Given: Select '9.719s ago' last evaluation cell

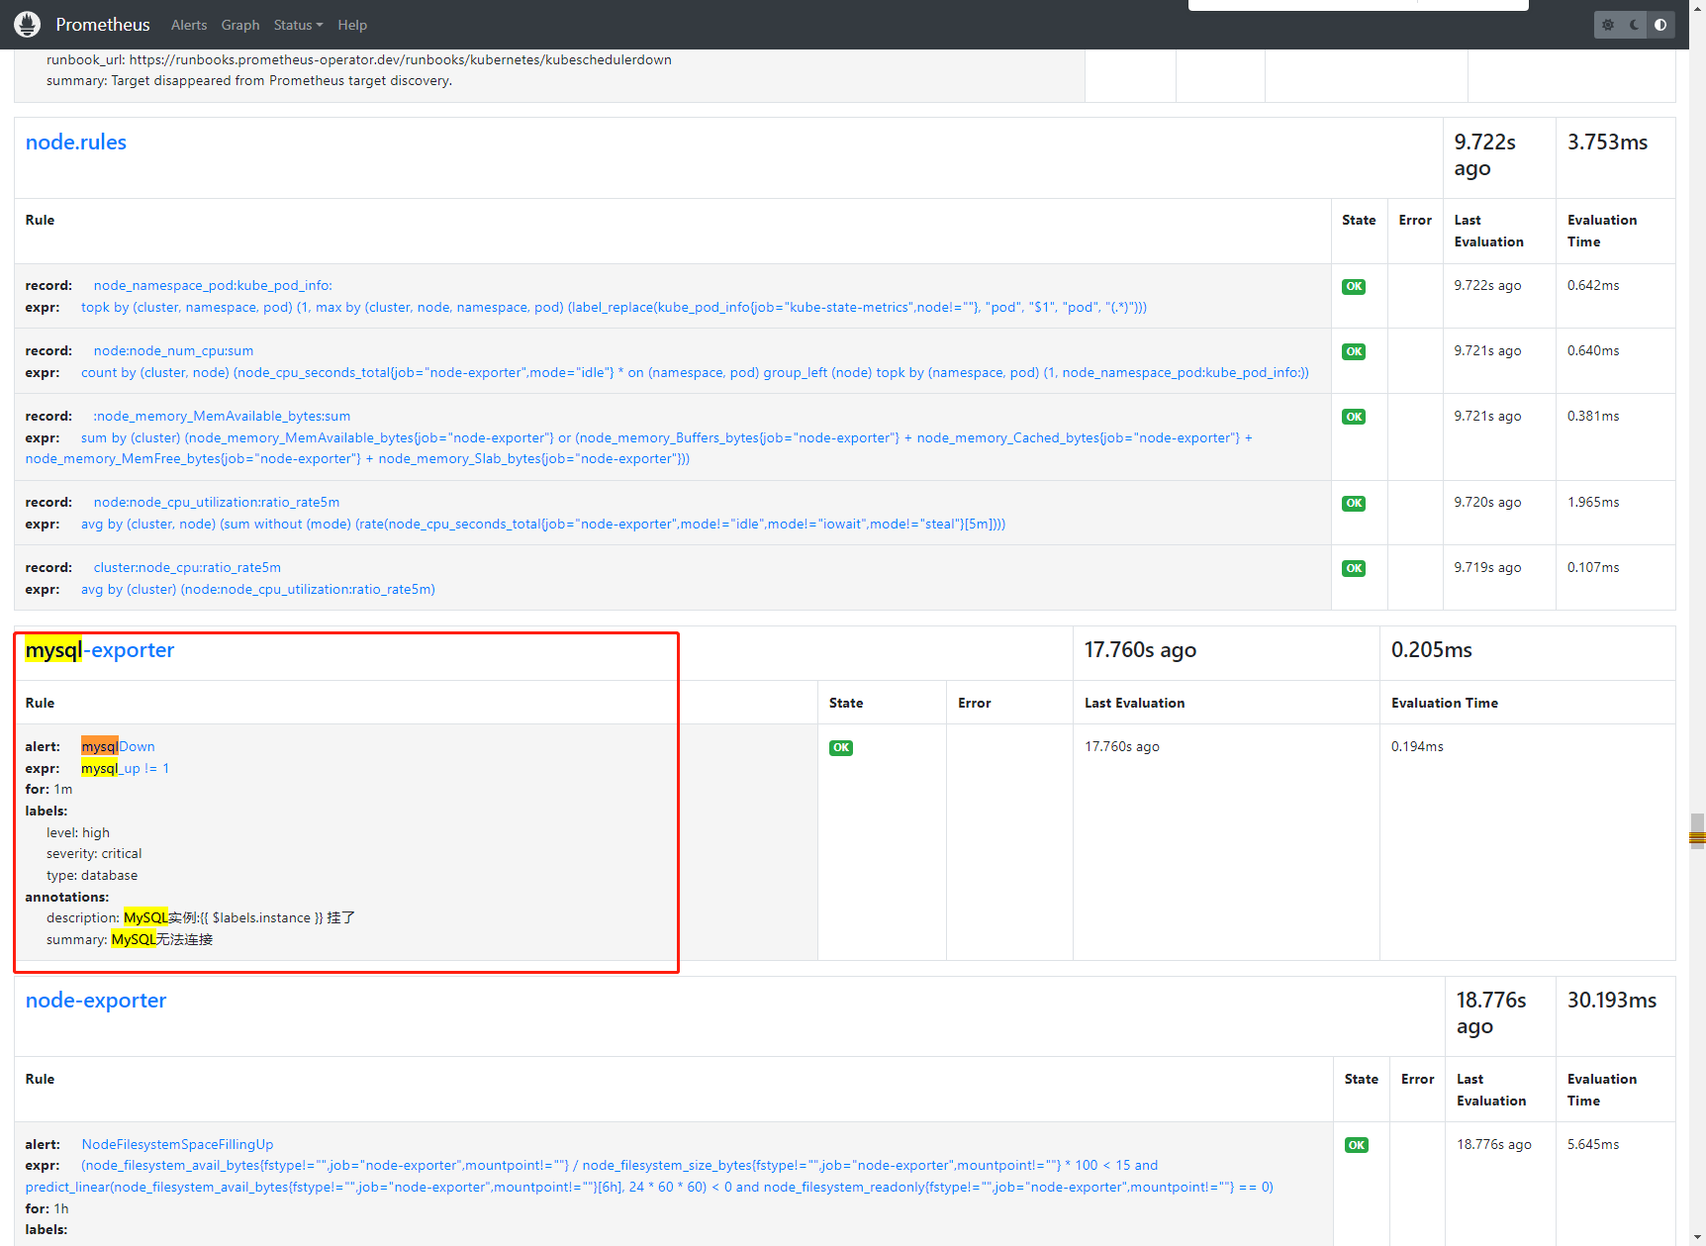Looking at the screenshot, I should coord(1487,568).
